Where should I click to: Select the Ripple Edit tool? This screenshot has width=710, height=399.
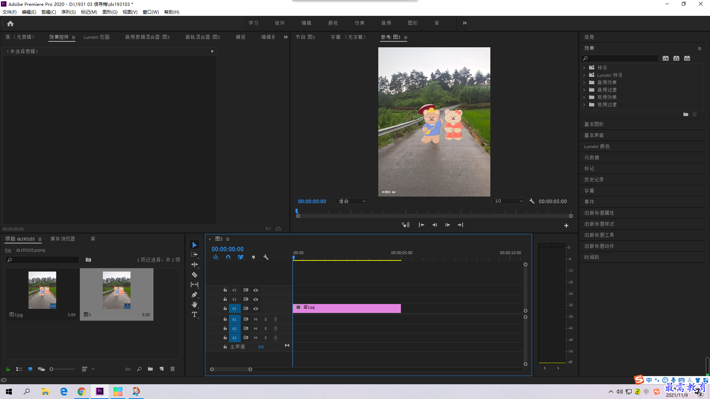point(195,265)
